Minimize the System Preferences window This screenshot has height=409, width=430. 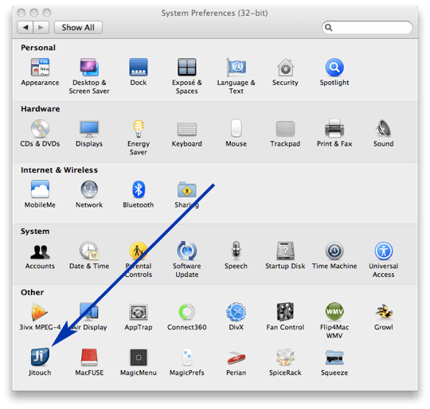[34, 13]
